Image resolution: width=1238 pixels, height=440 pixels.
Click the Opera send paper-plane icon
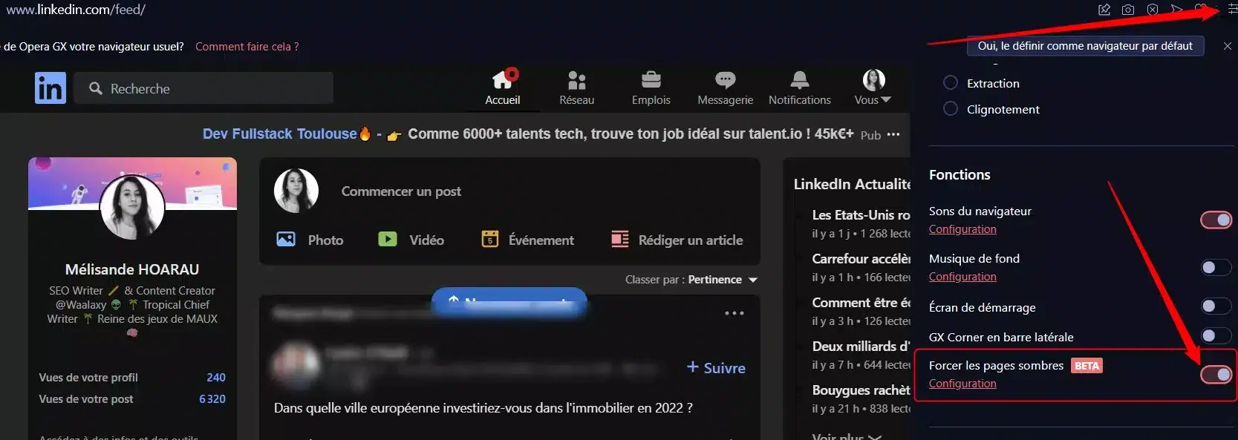pos(1177,10)
